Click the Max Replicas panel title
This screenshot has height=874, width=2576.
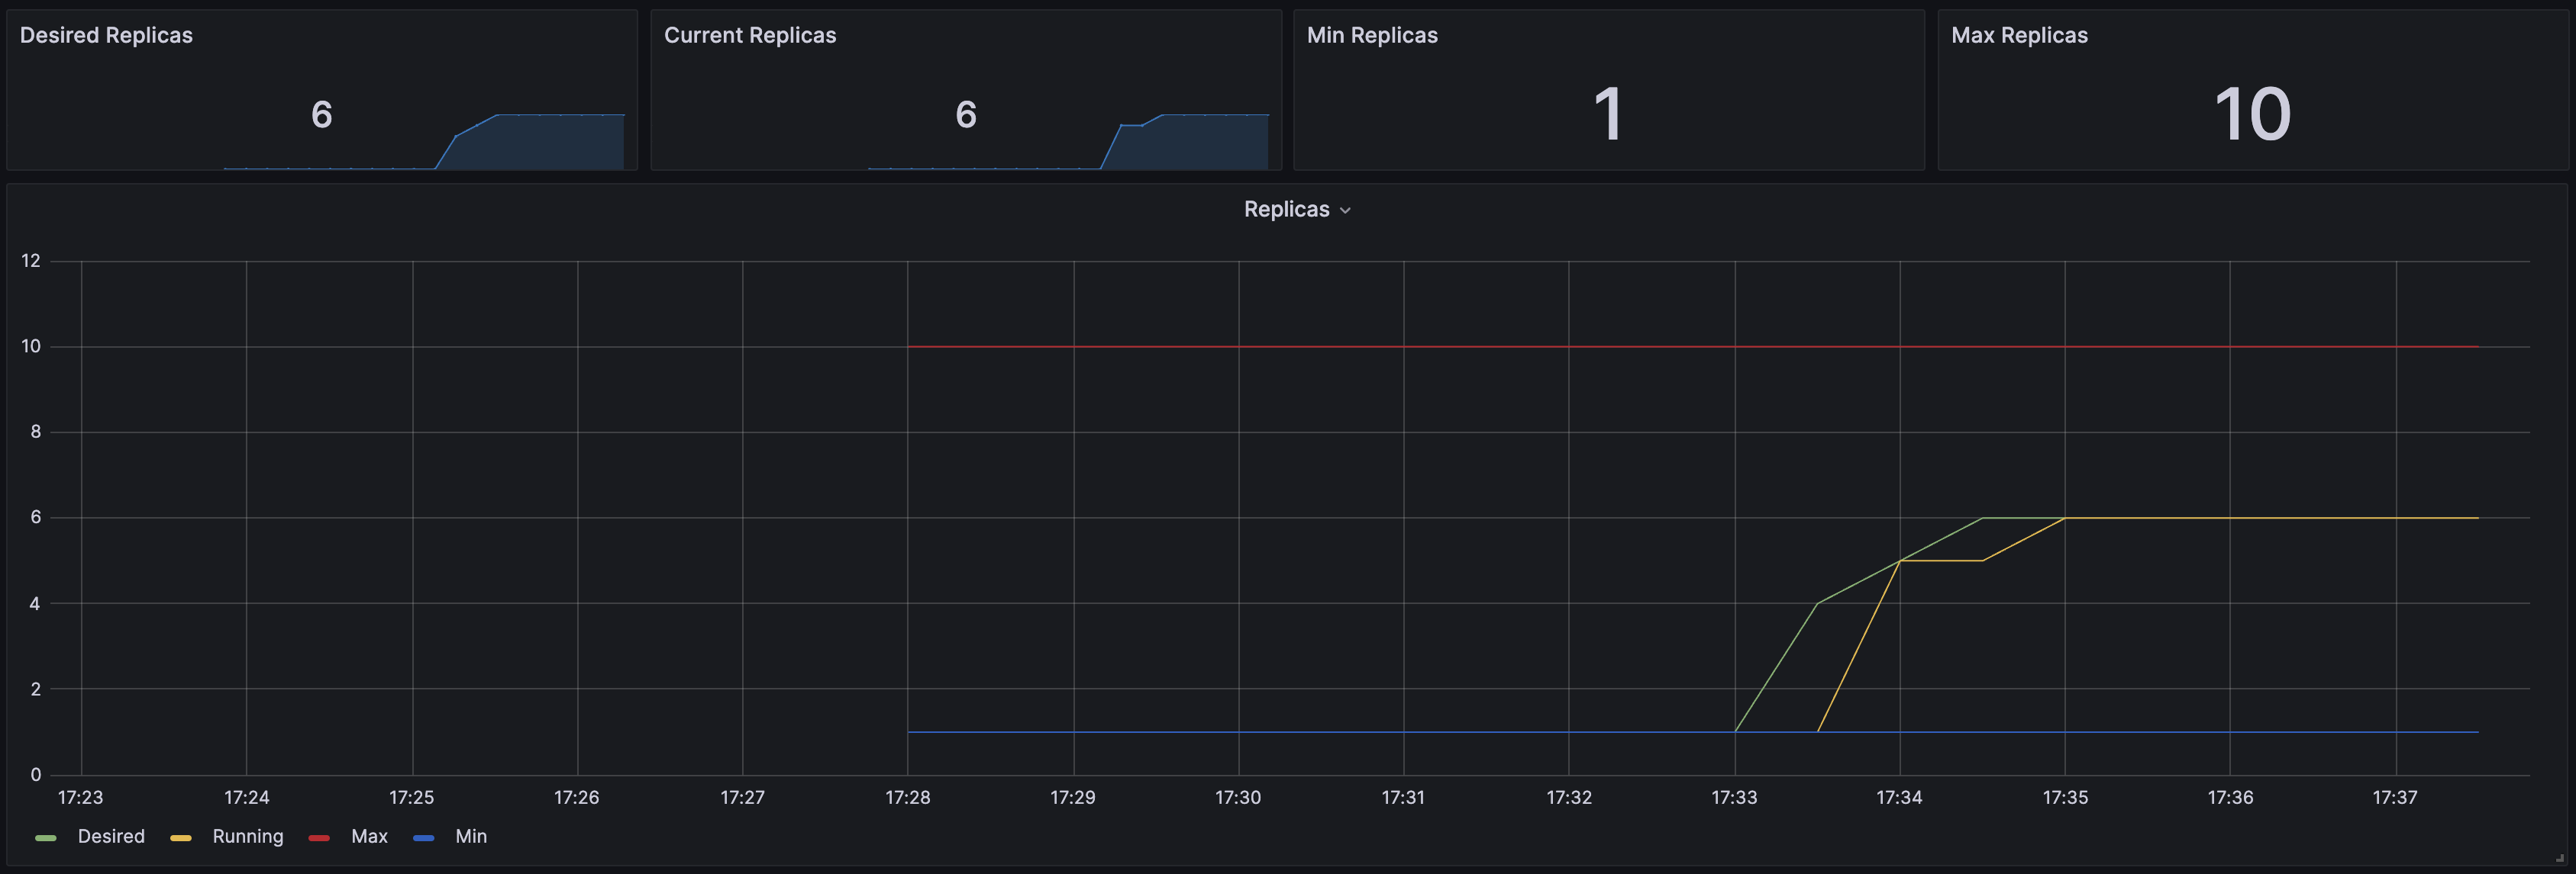(x=2019, y=35)
